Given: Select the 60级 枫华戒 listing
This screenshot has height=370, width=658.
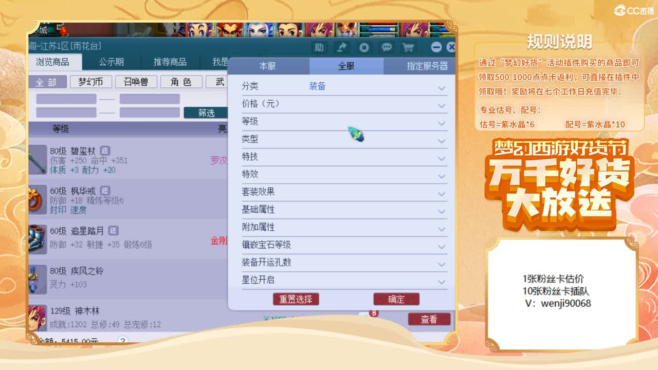Looking at the screenshot, I should (x=129, y=200).
